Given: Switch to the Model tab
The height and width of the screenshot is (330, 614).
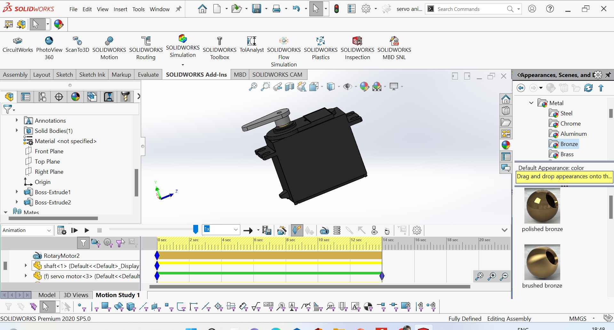Looking at the screenshot, I should (47, 295).
